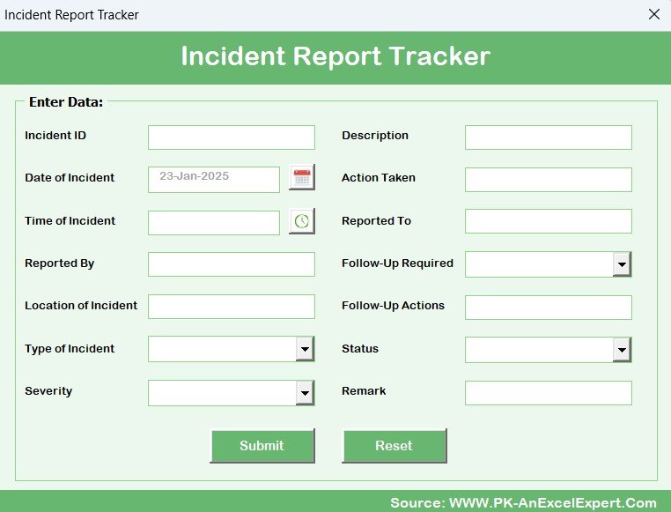
Task: Focus the Incident ID input field
Action: click(x=232, y=137)
